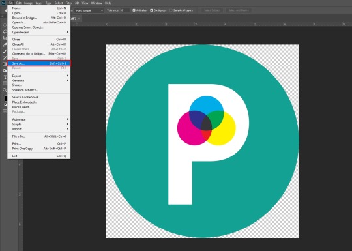
Task: Choose Open as Smart Object
Action: click(x=39, y=27)
